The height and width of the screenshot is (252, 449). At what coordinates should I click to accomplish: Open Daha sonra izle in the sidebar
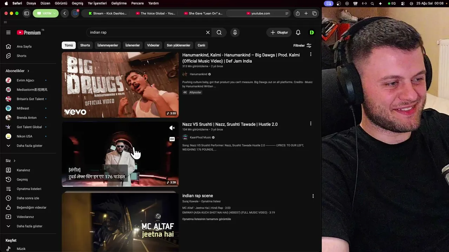pyautogui.click(x=28, y=198)
